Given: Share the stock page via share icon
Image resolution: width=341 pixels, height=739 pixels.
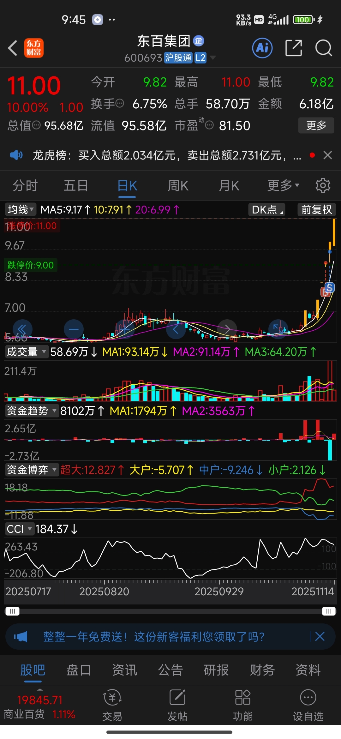Looking at the screenshot, I should click(x=293, y=48).
